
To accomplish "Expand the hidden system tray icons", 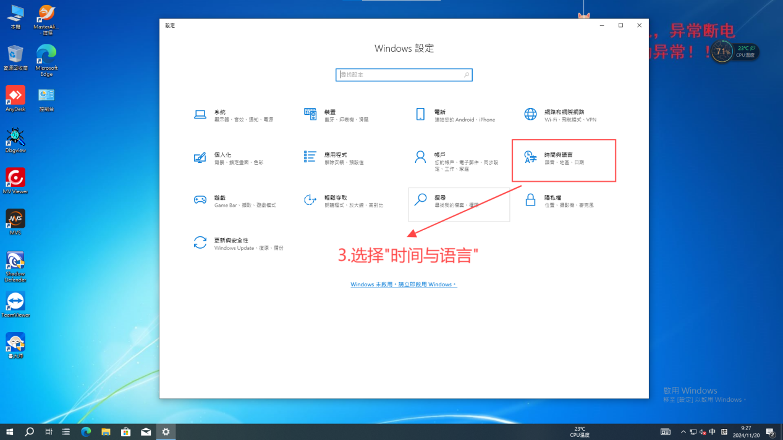I will click(683, 432).
